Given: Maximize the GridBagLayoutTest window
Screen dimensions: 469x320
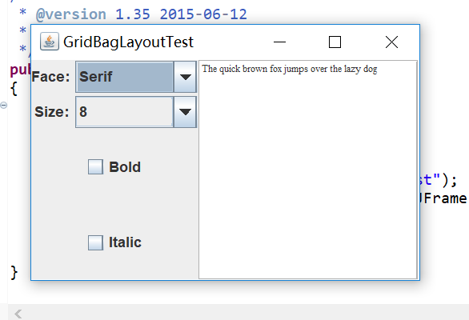Looking at the screenshot, I should (x=335, y=42).
